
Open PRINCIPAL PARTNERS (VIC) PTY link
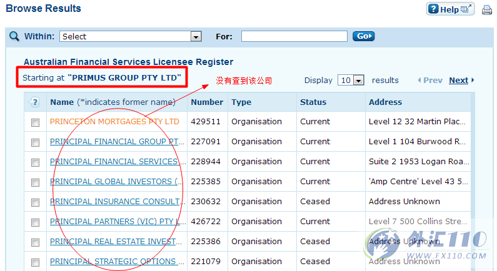click(118, 221)
